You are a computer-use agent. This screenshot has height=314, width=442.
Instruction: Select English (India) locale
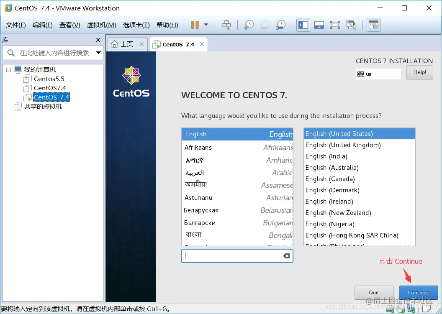click(359, 156)
